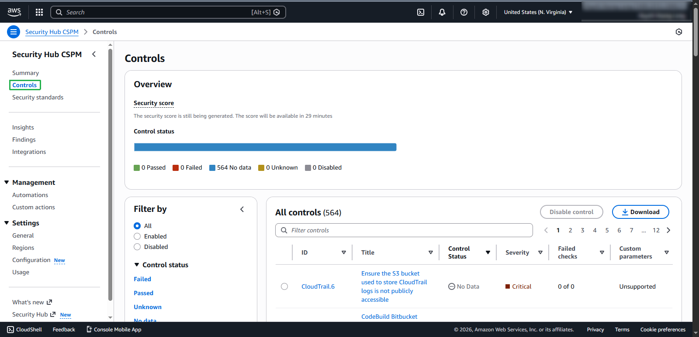The height and width of the screenshot is (337, 699).
Task: Open the AWS services grid menu
Action: (x=39, y=12)
